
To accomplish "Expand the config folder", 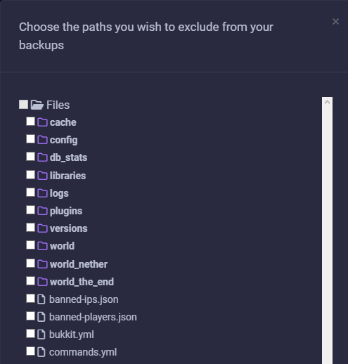I will tap(63, 140).
